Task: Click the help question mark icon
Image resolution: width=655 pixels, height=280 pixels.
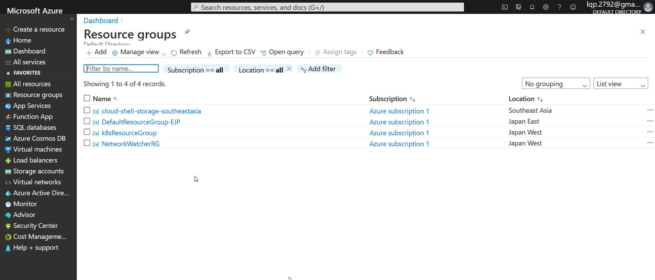Action: pos(559,7)
